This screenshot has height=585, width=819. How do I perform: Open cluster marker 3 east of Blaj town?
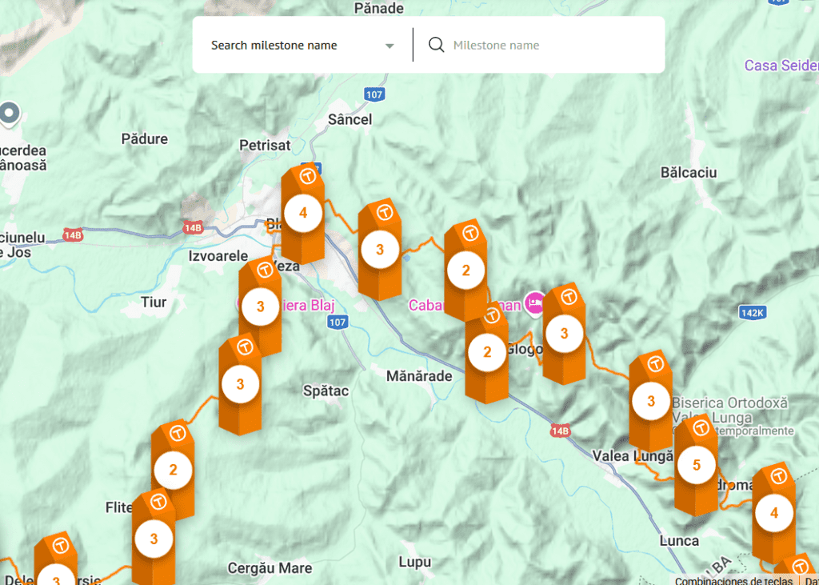380,250
